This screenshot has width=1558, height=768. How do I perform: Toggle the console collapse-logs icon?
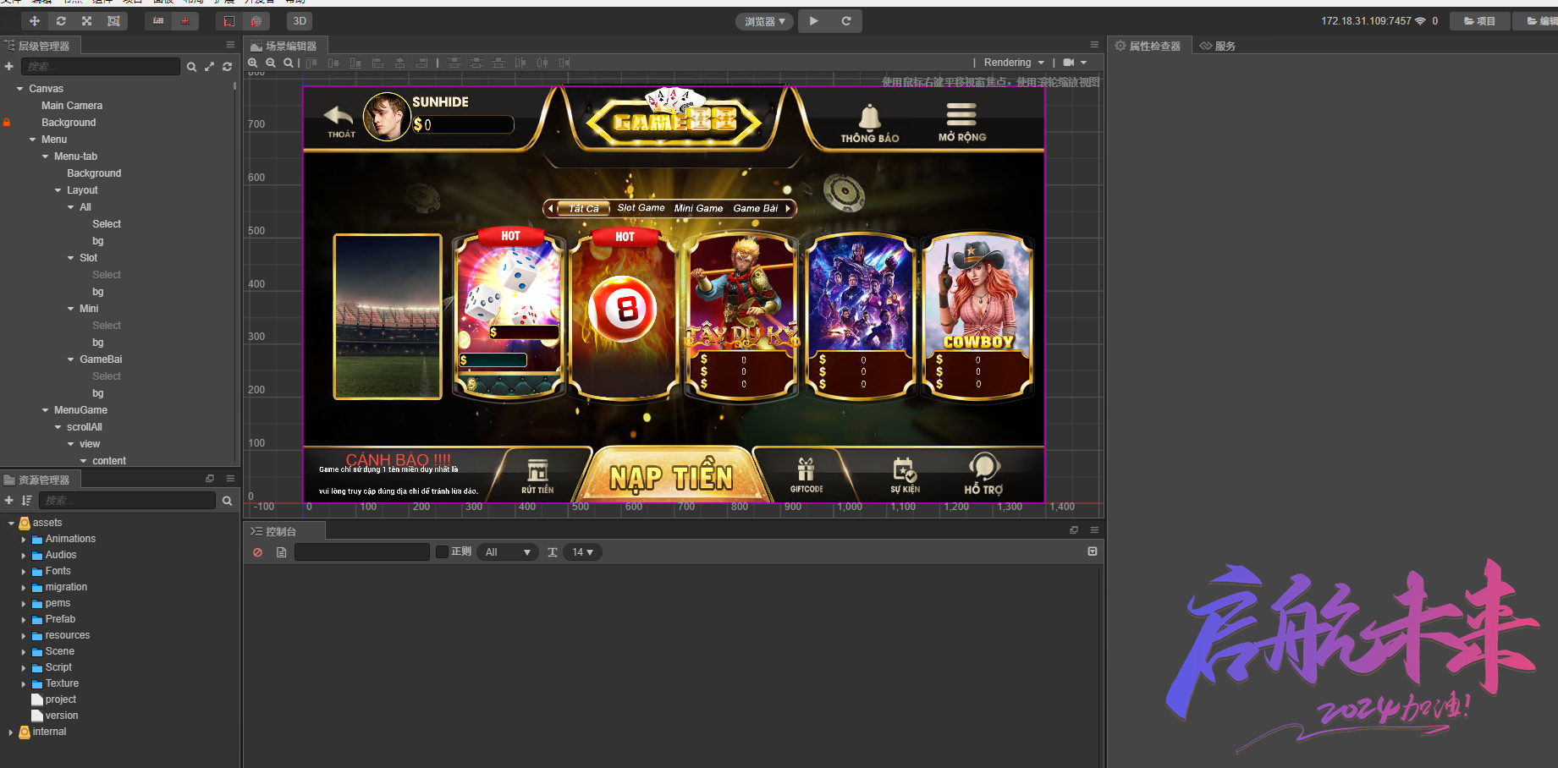pyautogui.click(x=1093, y=551)
